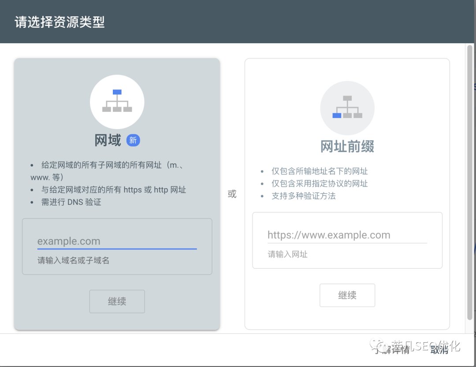Click the 请输入网址 helper text
Image resolution: width=476 pixels, height=367 pixels.
287,254
